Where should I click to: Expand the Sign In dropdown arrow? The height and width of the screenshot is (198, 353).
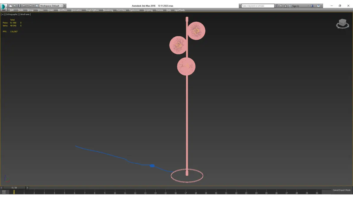tap(308, 6)
